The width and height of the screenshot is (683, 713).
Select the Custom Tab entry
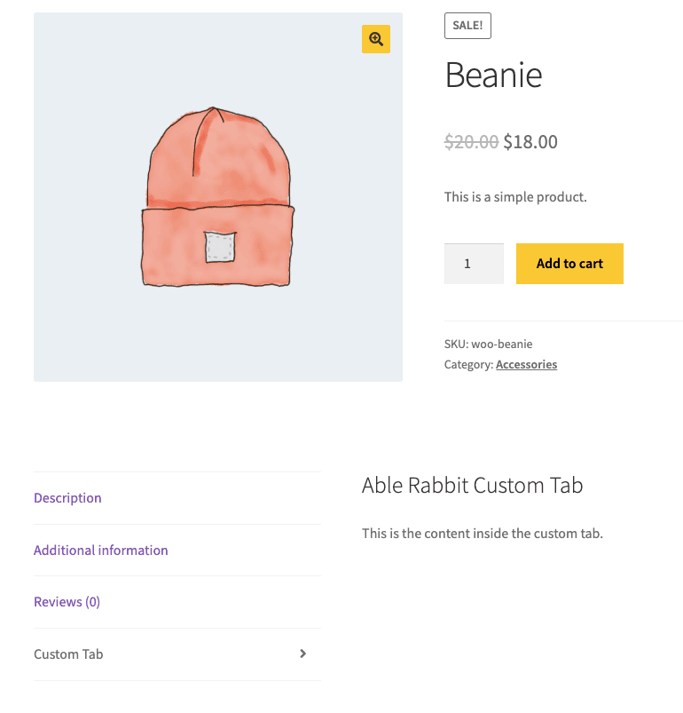pyautogui.click(x=68, y=654)
